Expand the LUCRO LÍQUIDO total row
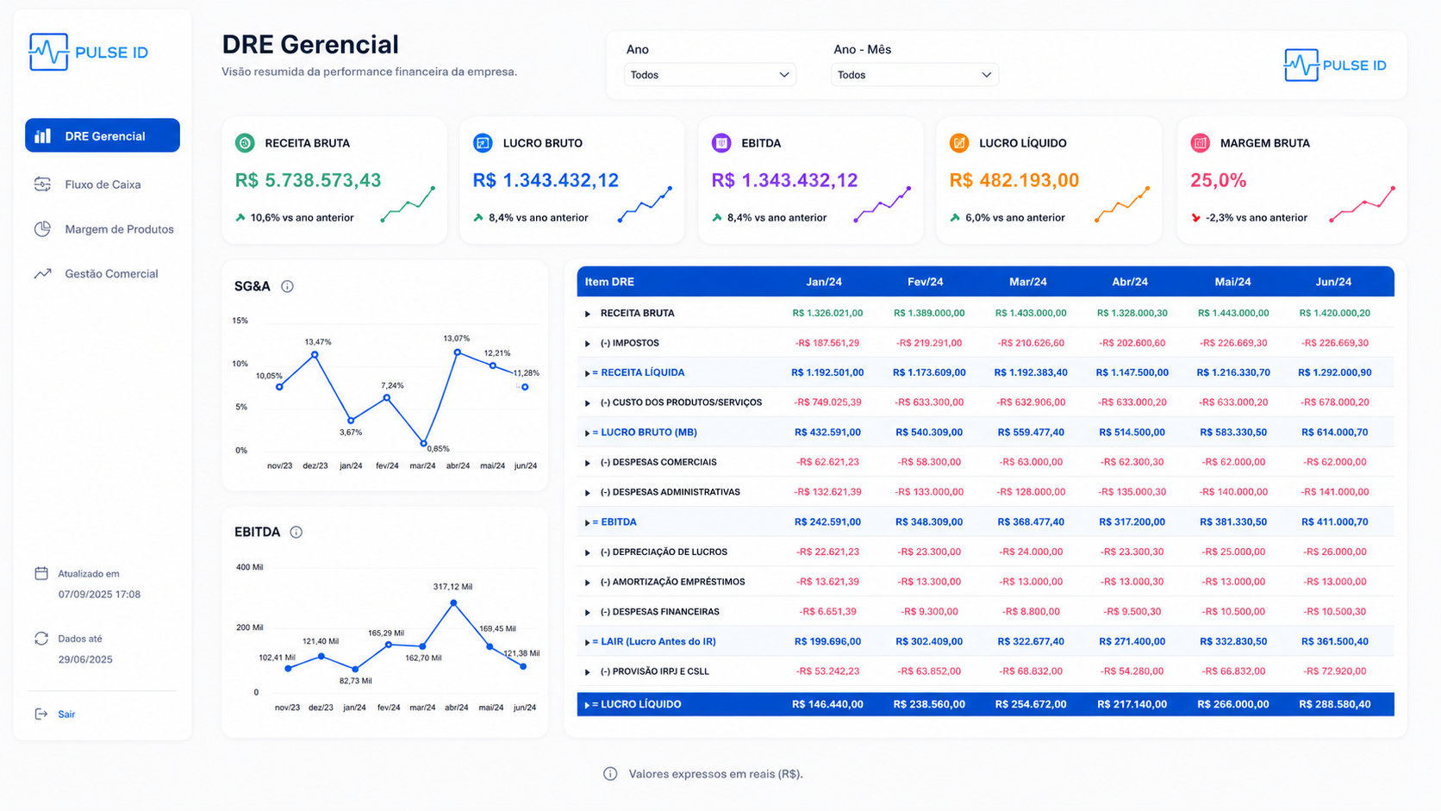This screenshot has width=1441, height=811. coord(588,705)
